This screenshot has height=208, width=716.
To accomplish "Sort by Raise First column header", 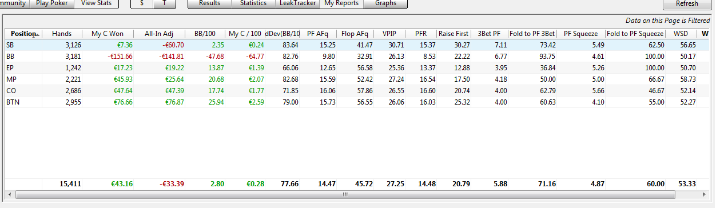I will click(454, 34).
